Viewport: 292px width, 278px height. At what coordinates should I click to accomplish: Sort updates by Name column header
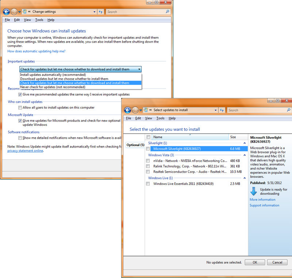tap(190, 137)
